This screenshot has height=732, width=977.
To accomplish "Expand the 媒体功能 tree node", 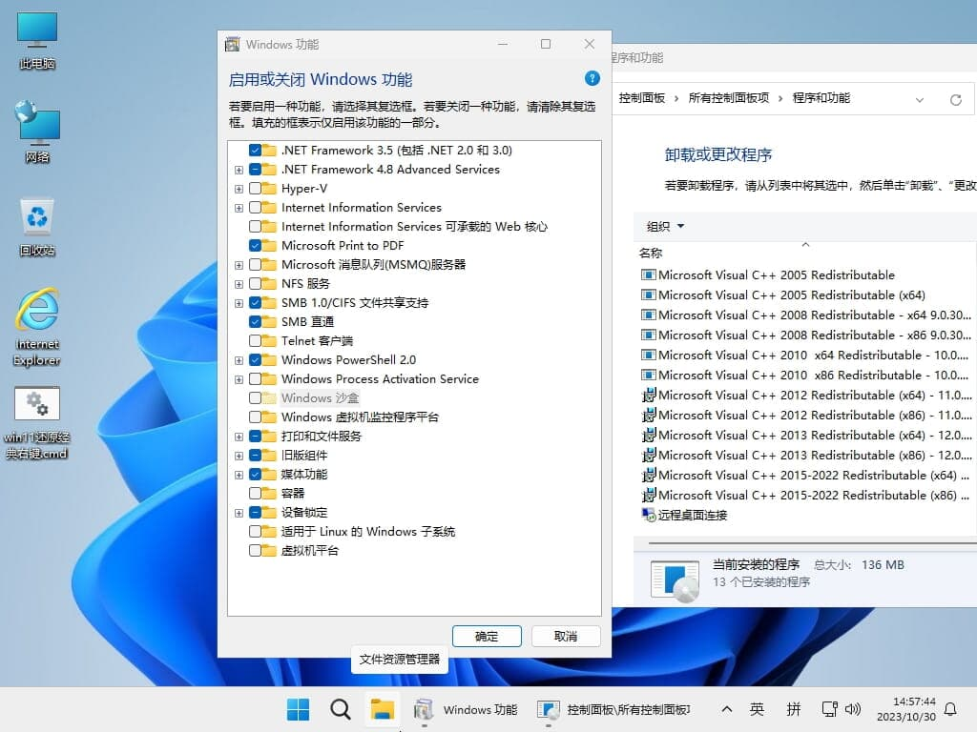I will click(x=238, y=474).
